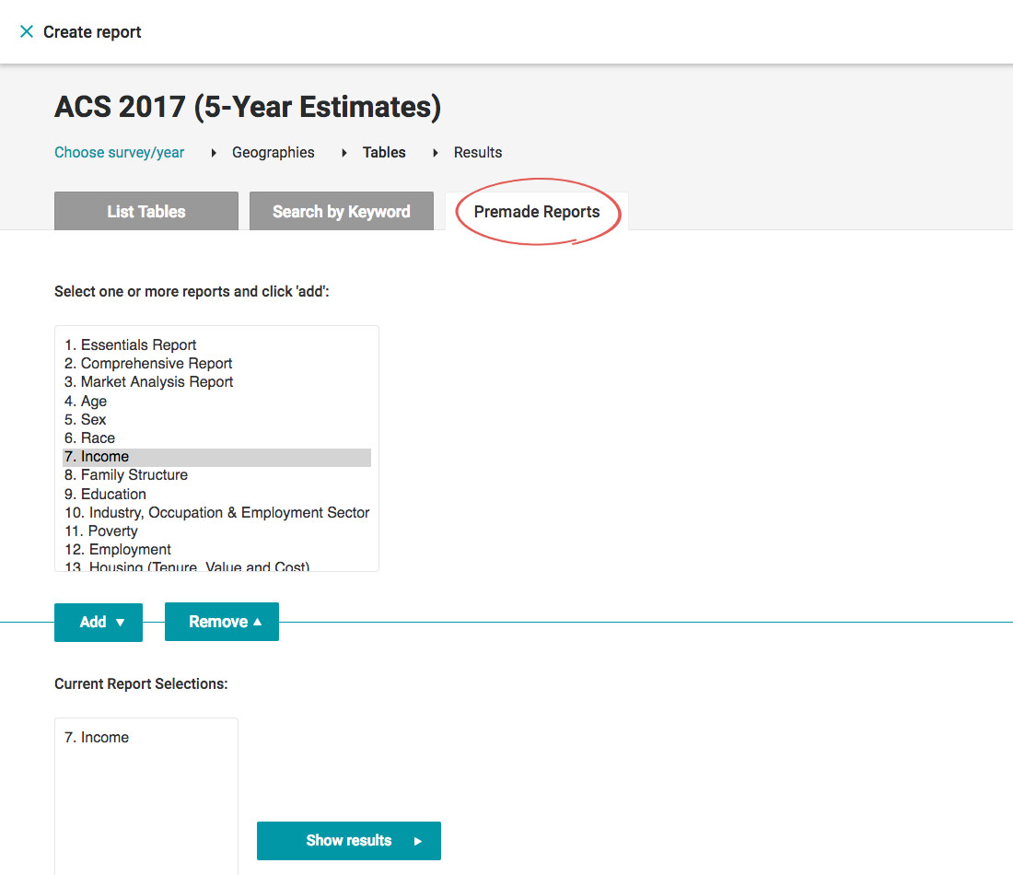The image size is (1013, 875).
Task: Close the Create report dialog
Action: coord(26,32)
